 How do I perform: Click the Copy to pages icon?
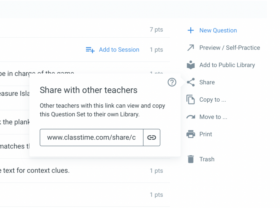(191, 100)
